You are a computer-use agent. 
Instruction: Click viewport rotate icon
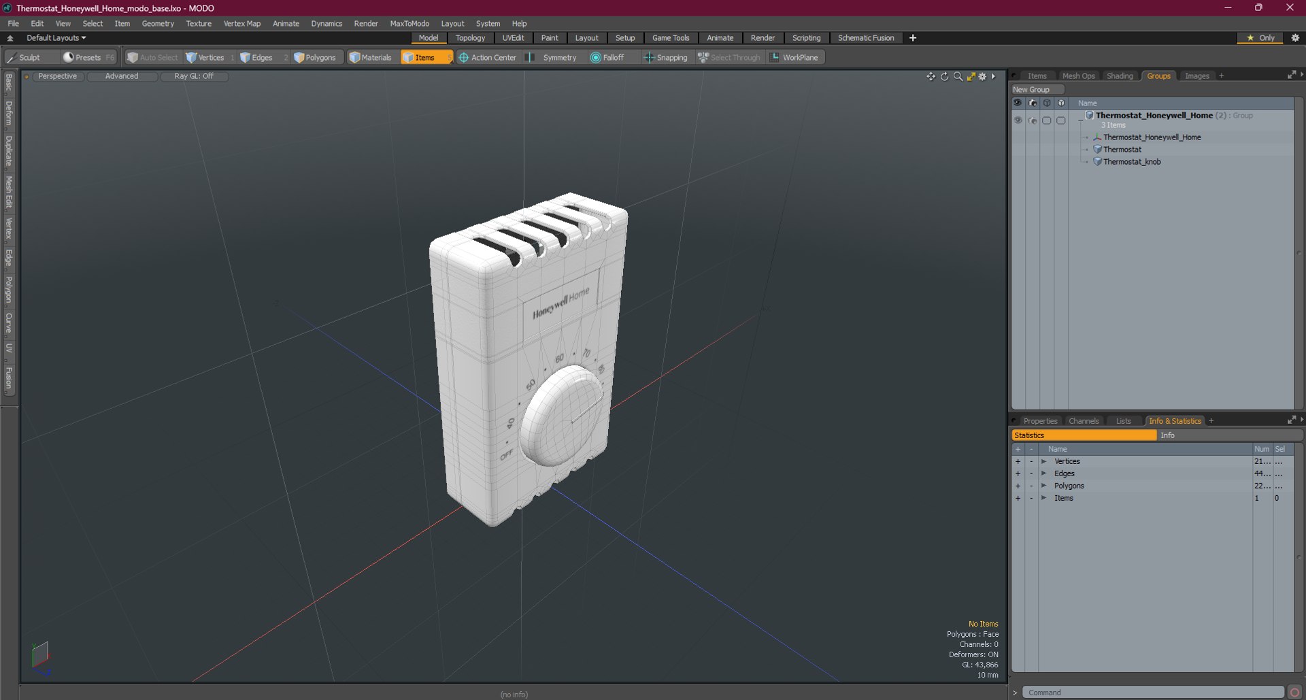(944, 77)
